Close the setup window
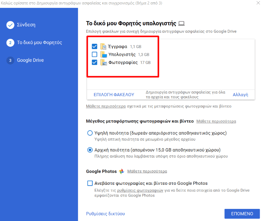The width and height of the screenshot is (263, 221). (x=258, y=3)
